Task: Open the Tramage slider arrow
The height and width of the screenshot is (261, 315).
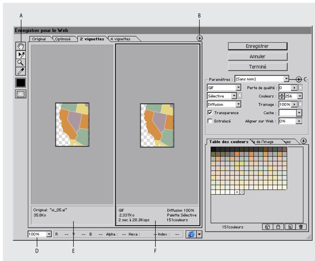Action: pyautogui.click(x=294, y=104)
